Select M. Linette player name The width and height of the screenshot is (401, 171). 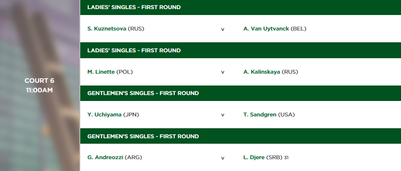(x=101, y=72)
